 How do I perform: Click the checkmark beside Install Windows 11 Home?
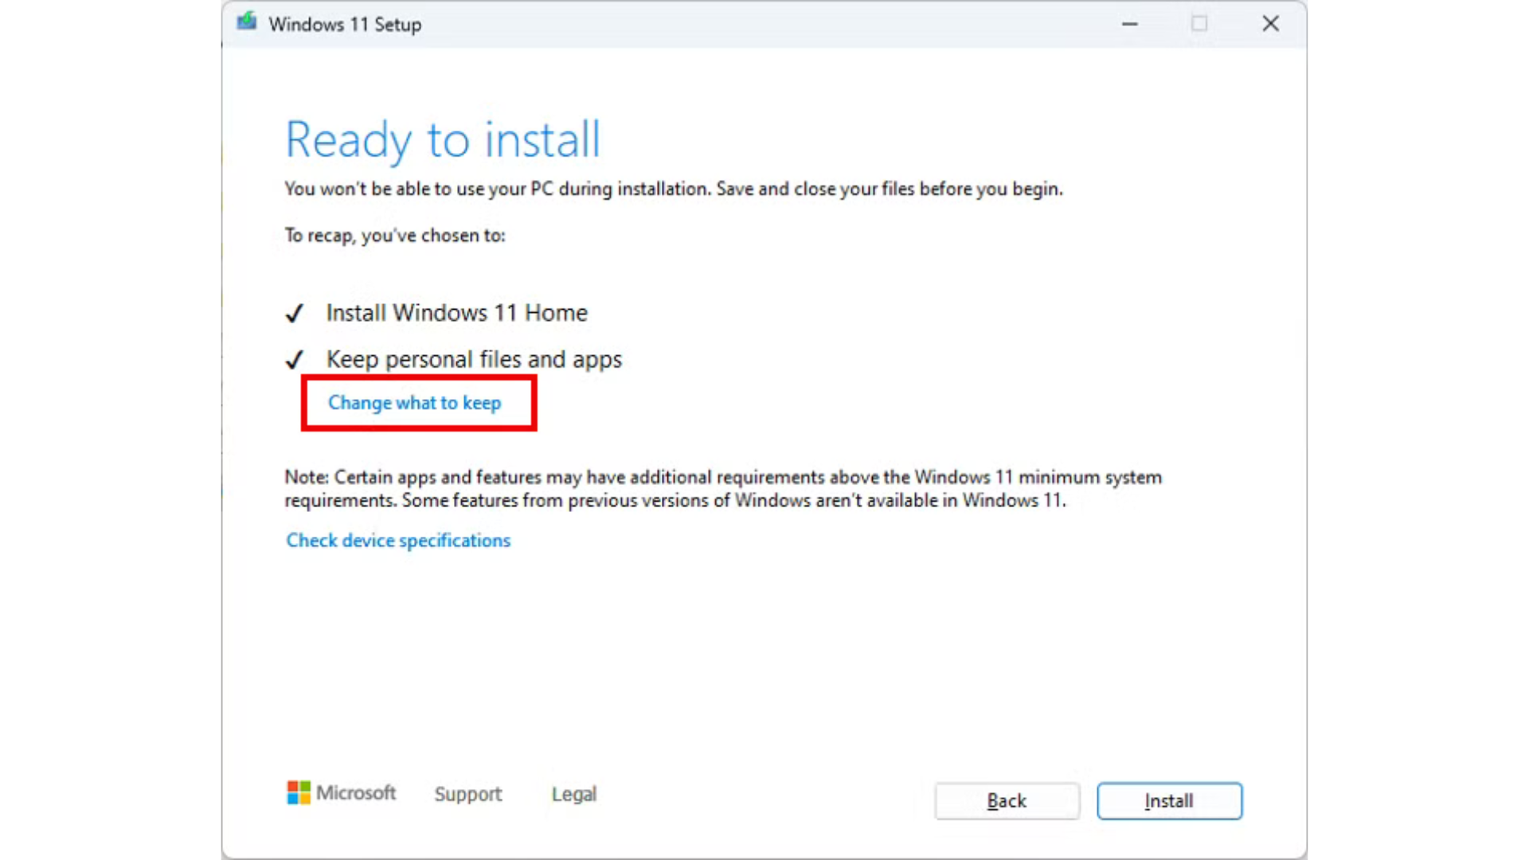coord(294,314)
